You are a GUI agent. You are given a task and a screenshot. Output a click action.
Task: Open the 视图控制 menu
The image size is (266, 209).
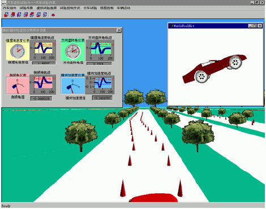tap(107, 8)
